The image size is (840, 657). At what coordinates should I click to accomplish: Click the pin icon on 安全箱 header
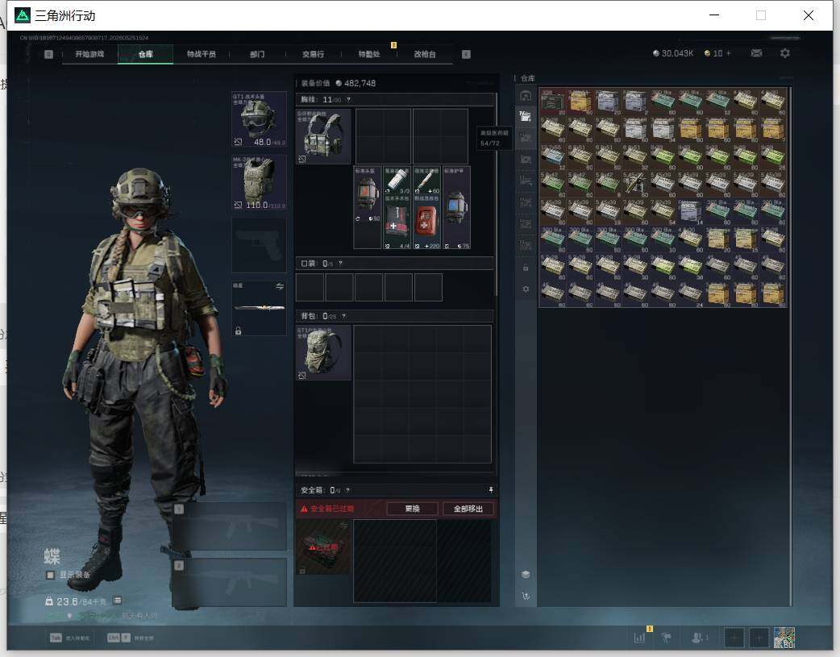coord(490,490)
